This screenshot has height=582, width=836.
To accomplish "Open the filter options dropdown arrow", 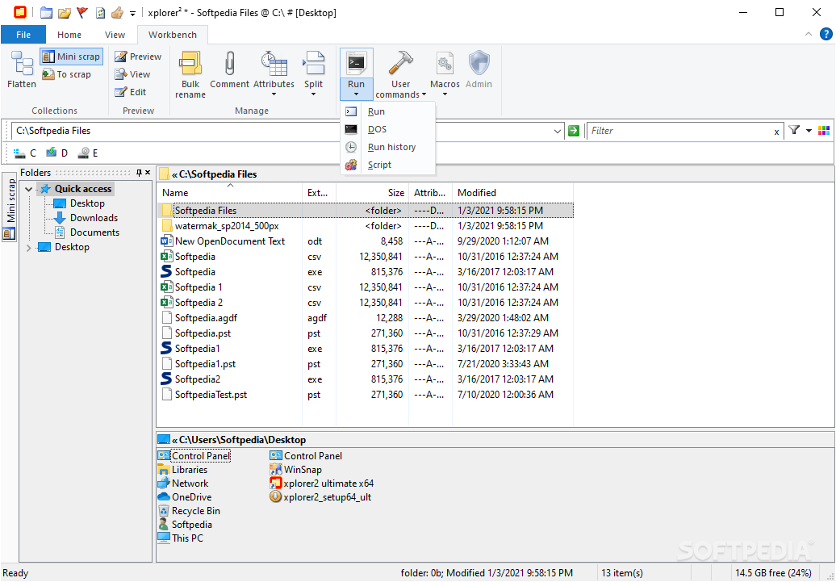I will pos(809,131).
